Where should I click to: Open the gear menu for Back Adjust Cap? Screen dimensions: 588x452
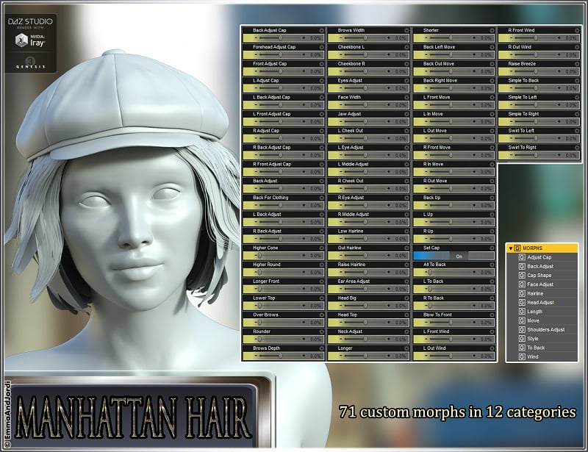(x=321, y=30)
